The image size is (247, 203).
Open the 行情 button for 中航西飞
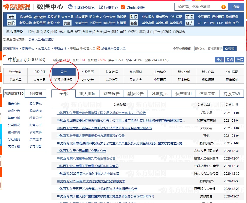point(219,60)
